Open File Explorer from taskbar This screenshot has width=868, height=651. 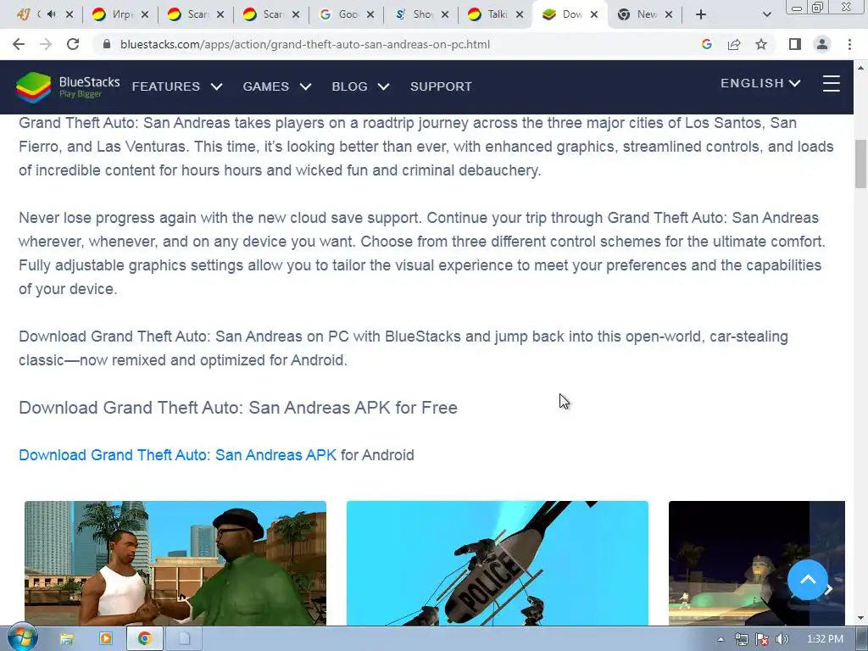click(66, 639)
